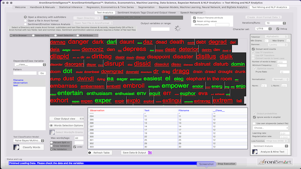The height and width of the screenshot is (169, 301).
Task: Click the folder icon in the directory path field
Action: click(x=106, y=18)
